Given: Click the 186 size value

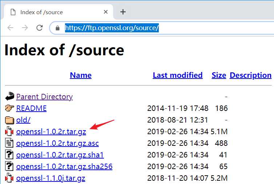Looking at the screenshot, I should (221, 108).
